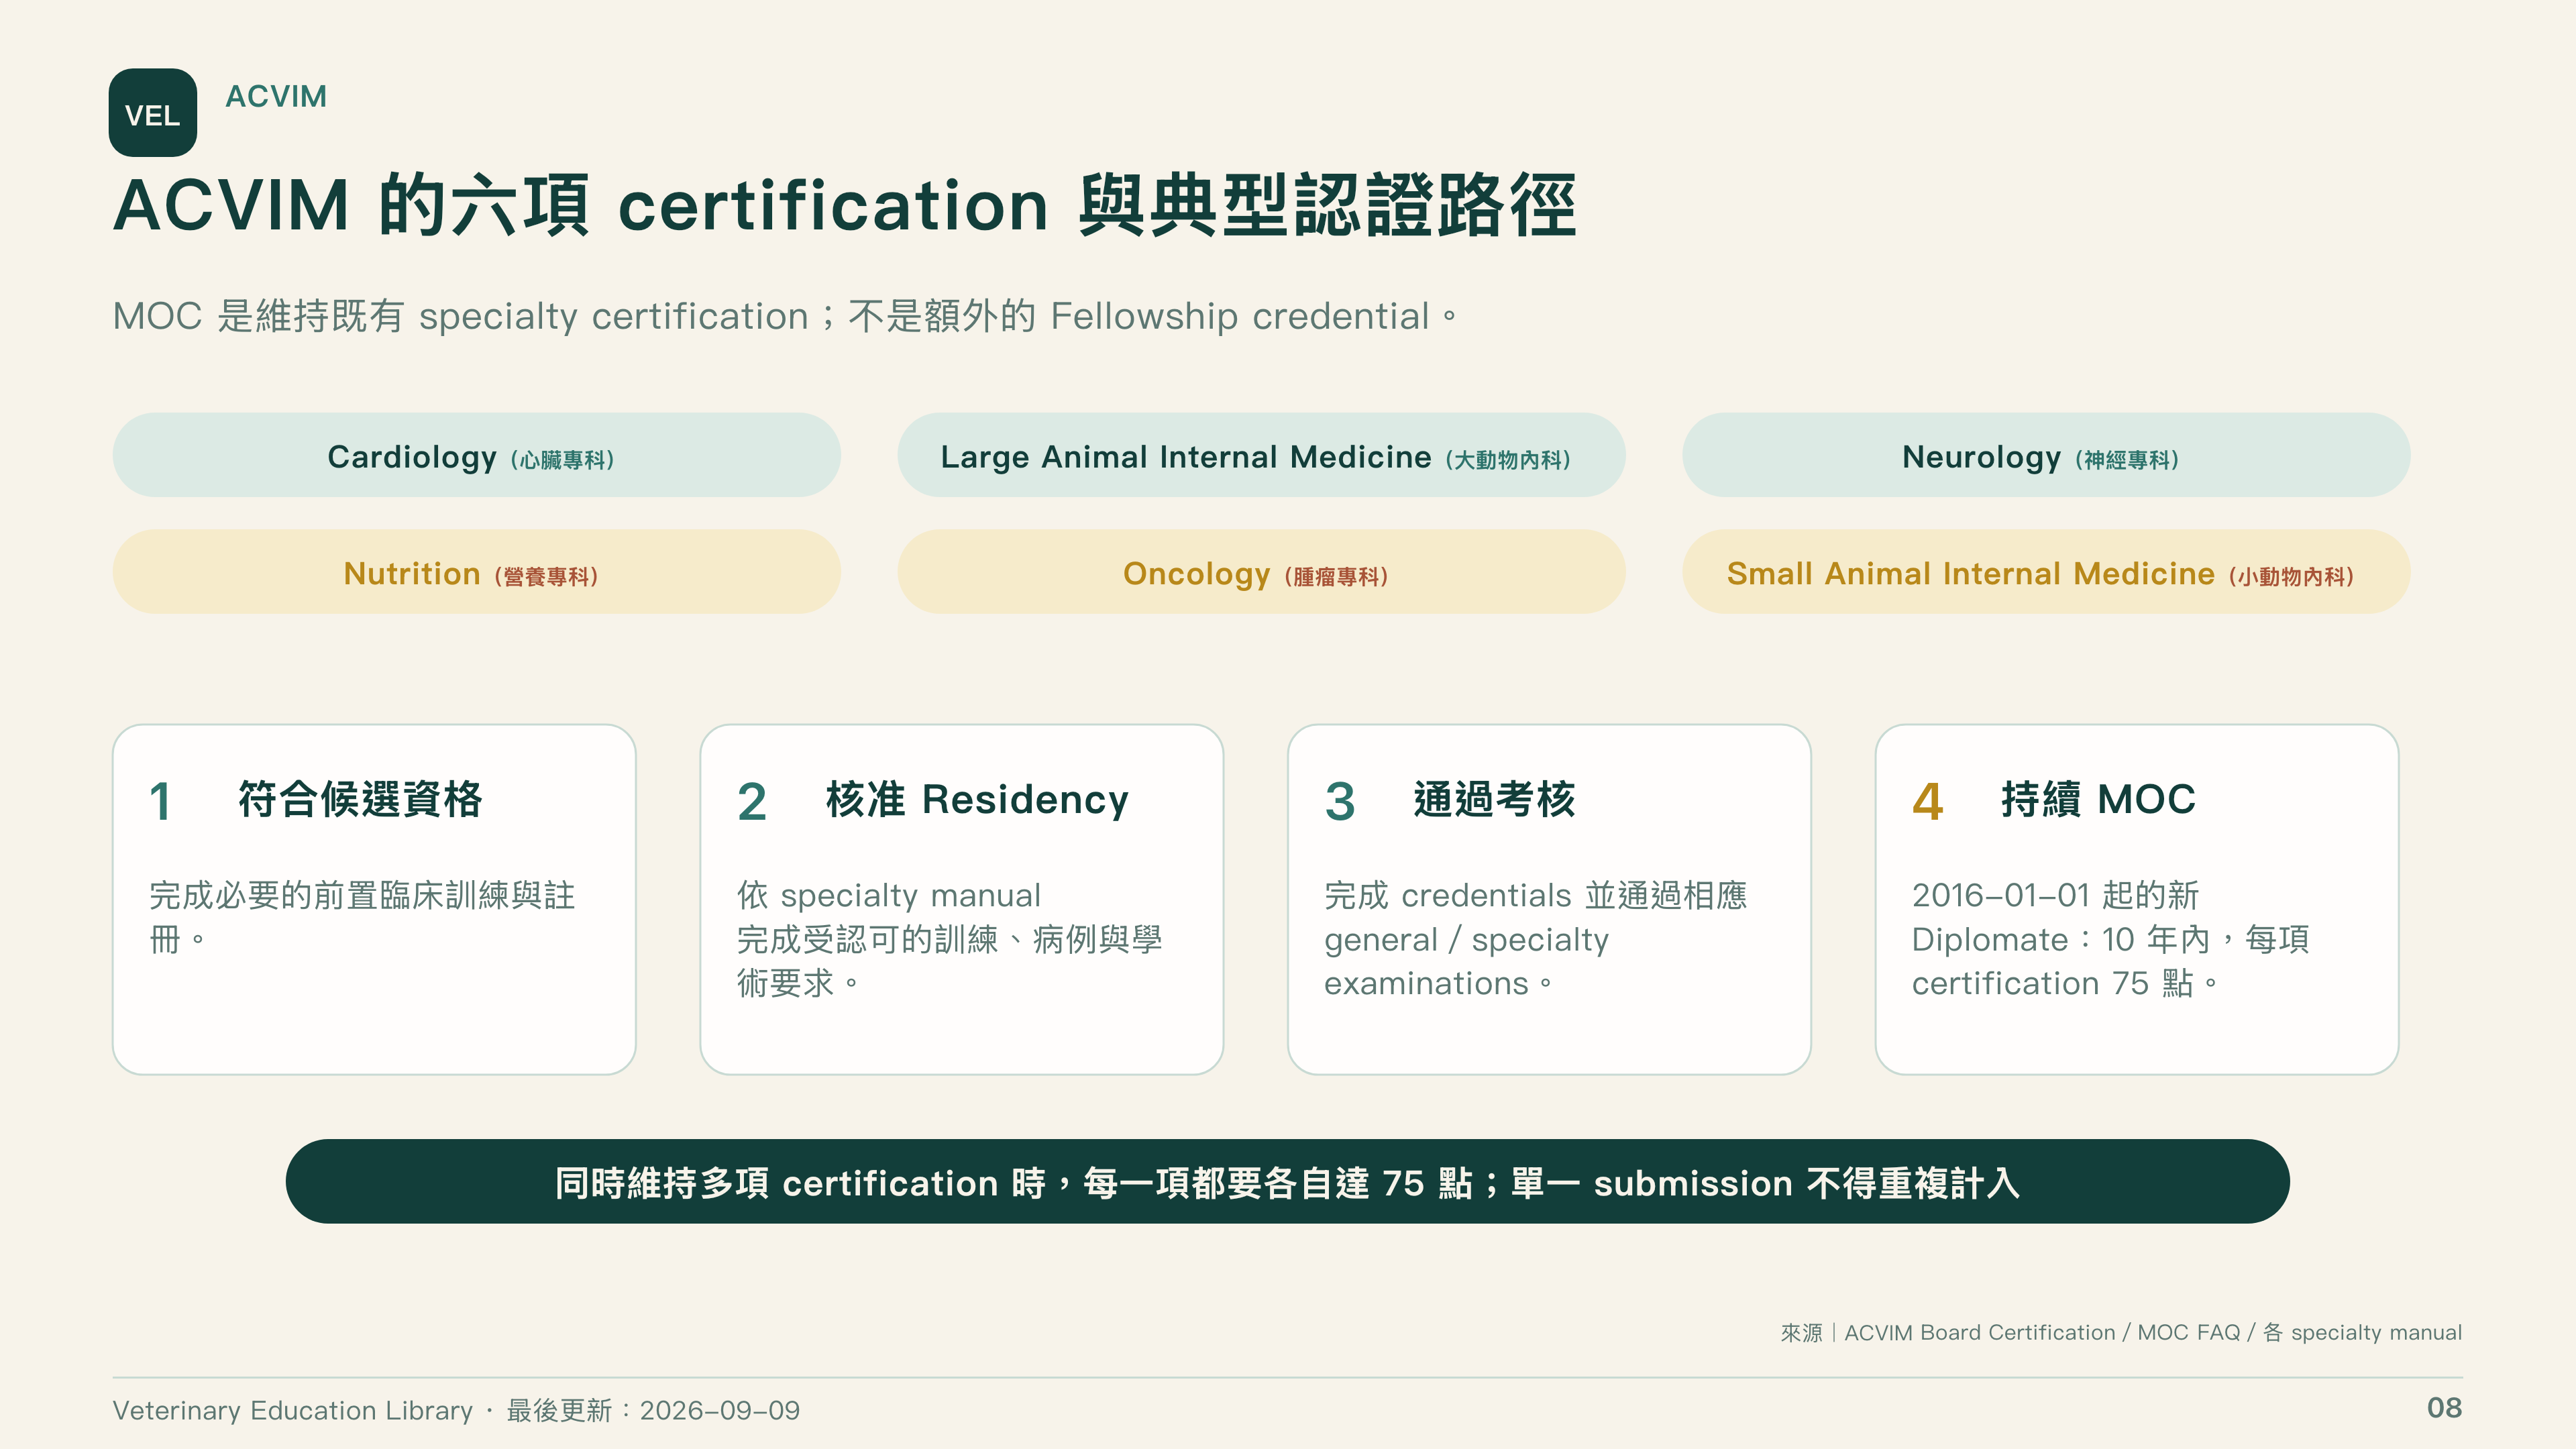Click step number 2 in the second card
This screenshot has height=1449, width=2576.
coord(752,801)
